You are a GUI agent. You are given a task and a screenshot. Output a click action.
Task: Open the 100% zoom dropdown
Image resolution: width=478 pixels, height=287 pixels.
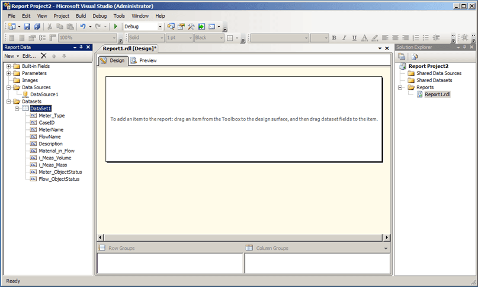tap(114, 38)
